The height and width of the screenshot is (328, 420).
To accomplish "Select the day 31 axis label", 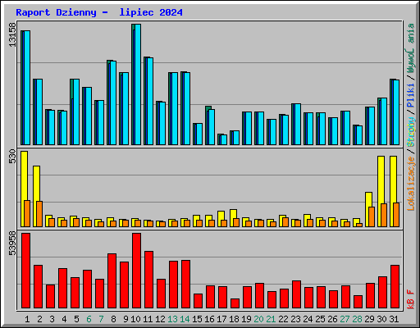I will point(394,319).
